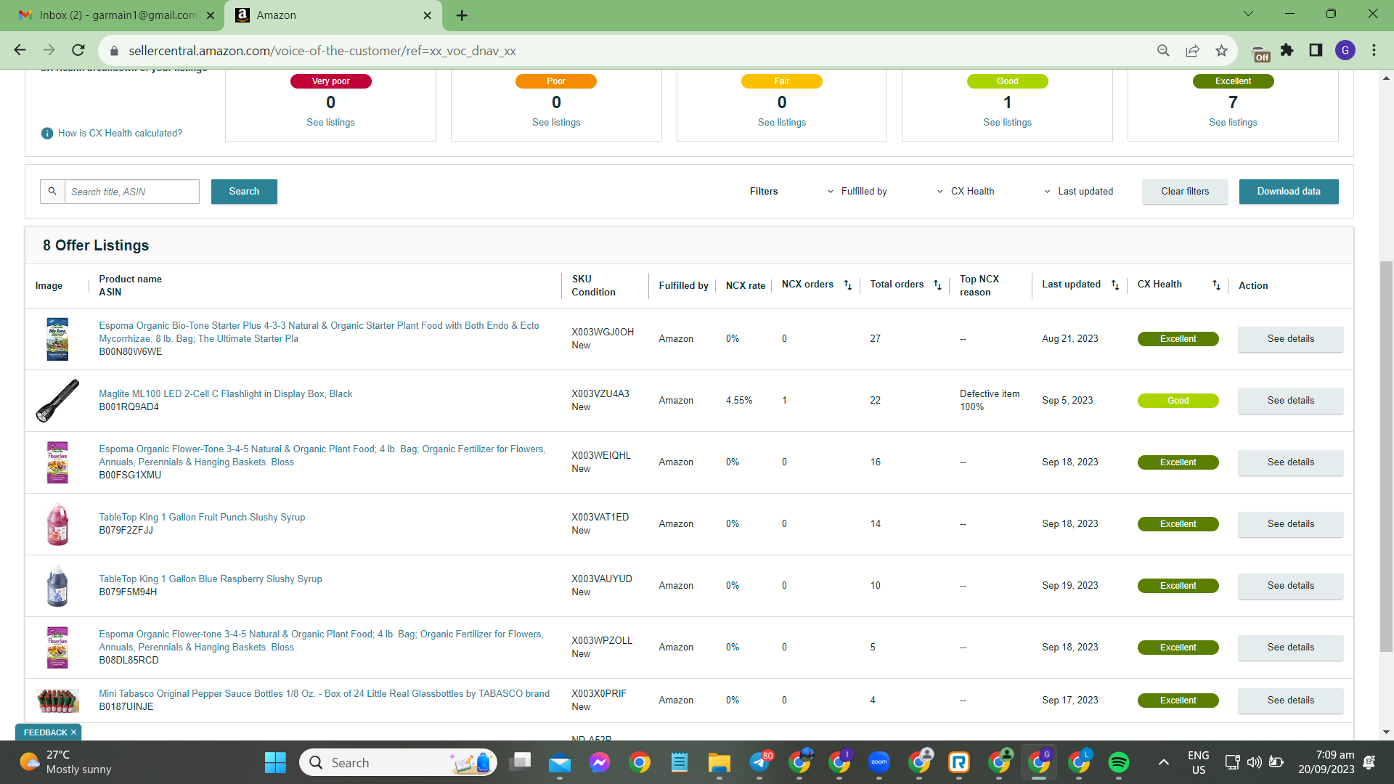Toggle the browser side panel

1316,50
